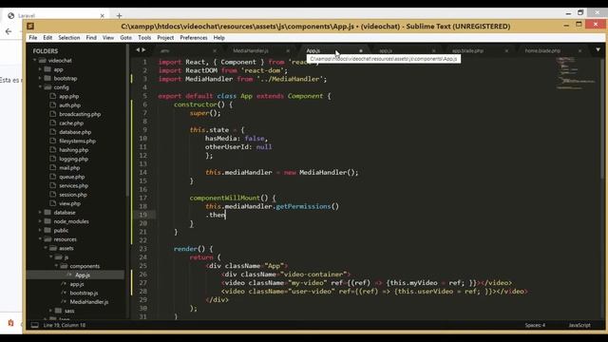Close the lowercase app.js tab
The image size is (608, 342).
(433, 50)
